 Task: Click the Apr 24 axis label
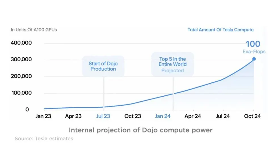coord(193,116)
